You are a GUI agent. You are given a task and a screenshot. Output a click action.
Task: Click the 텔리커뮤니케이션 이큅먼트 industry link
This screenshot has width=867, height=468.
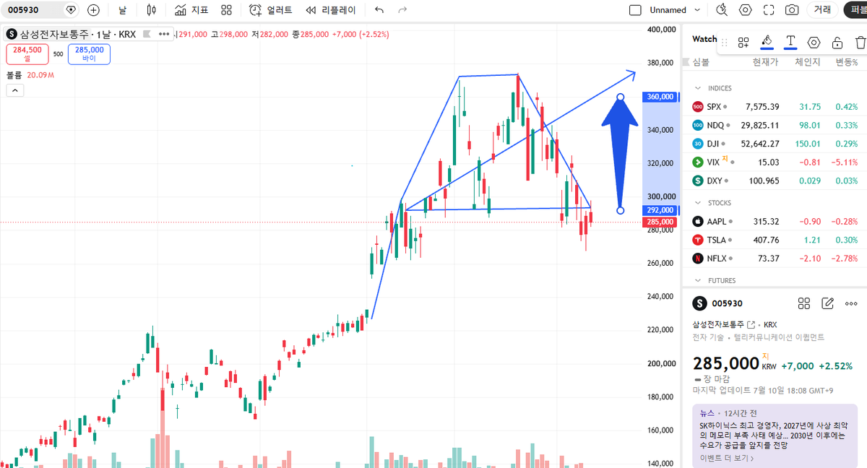779,337
